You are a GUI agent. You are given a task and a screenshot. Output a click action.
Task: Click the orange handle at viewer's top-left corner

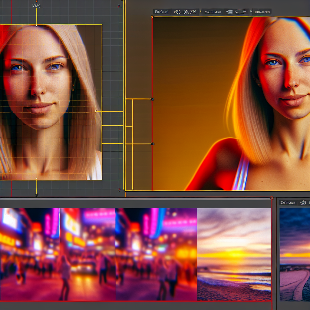(x=152, y=17)
